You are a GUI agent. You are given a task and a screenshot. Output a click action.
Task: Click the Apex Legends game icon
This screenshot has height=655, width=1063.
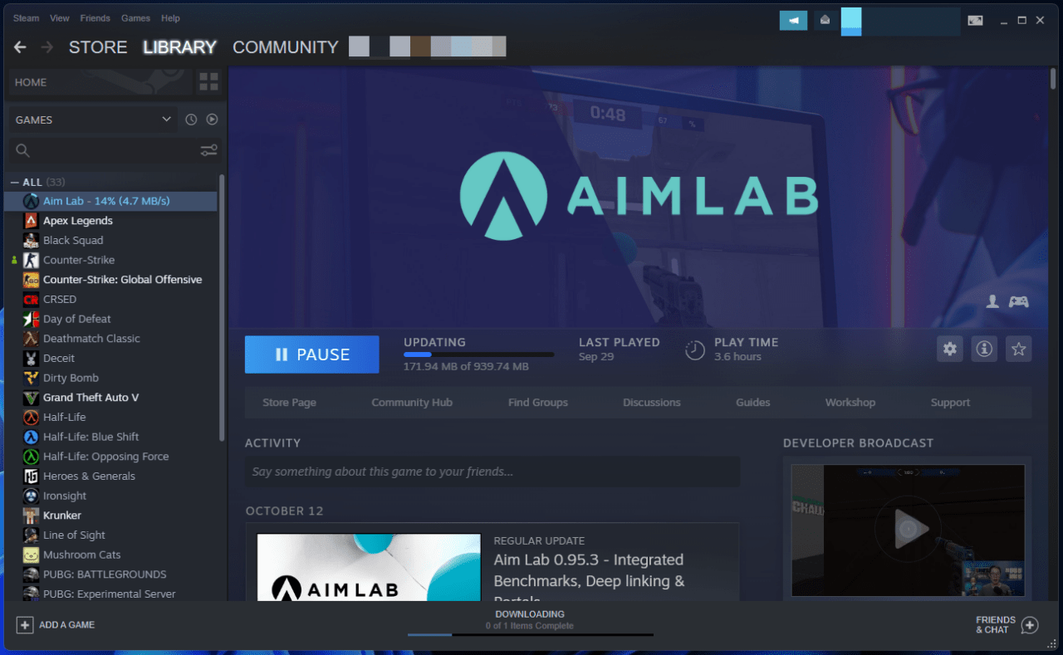(31, 221)
